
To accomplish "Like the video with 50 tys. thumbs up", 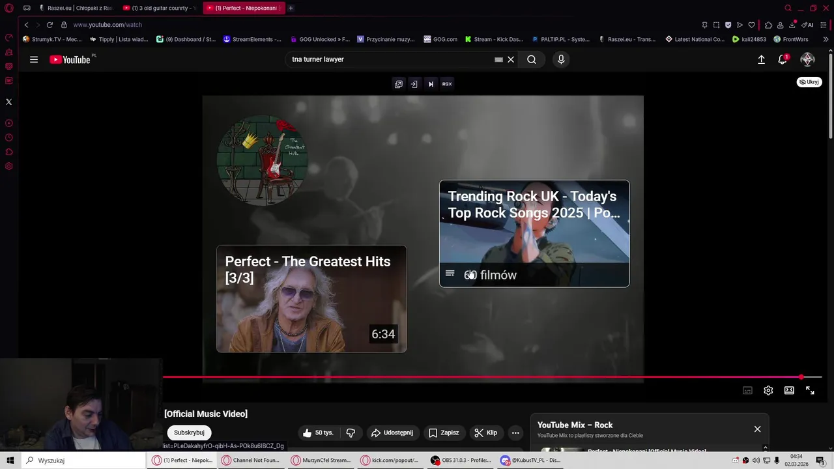I will coord(317,433).
